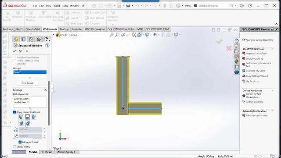Toggle Apply corner treatment checkbox
This screenshot has height=158, width=281.
(x=14, y=112)
